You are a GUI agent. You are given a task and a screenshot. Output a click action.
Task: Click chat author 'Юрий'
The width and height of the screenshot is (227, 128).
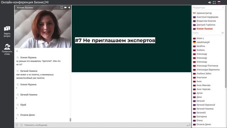point(23,105)
